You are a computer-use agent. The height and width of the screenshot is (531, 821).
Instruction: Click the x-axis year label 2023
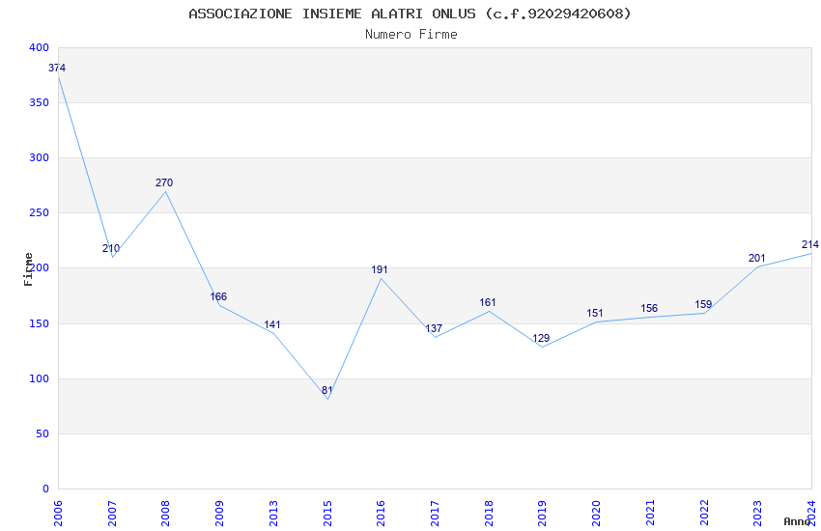coord(757,514)
